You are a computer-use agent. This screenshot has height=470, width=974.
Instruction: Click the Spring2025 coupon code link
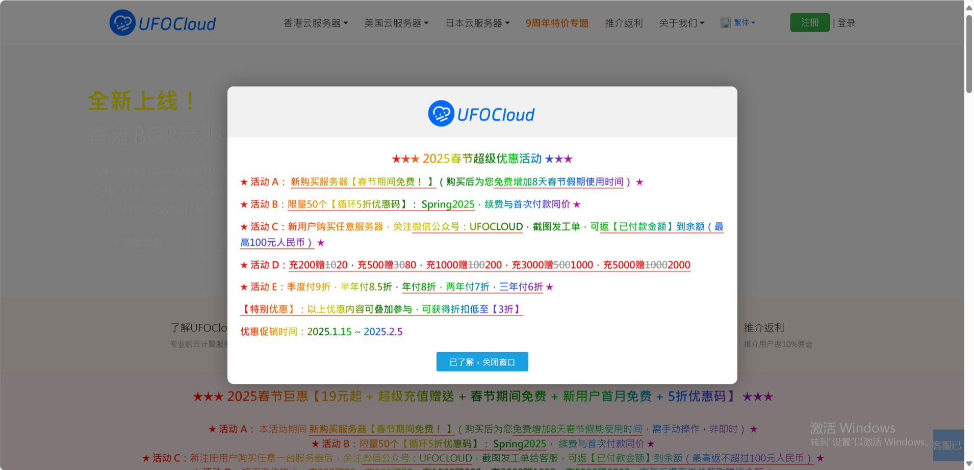(447, 204)
